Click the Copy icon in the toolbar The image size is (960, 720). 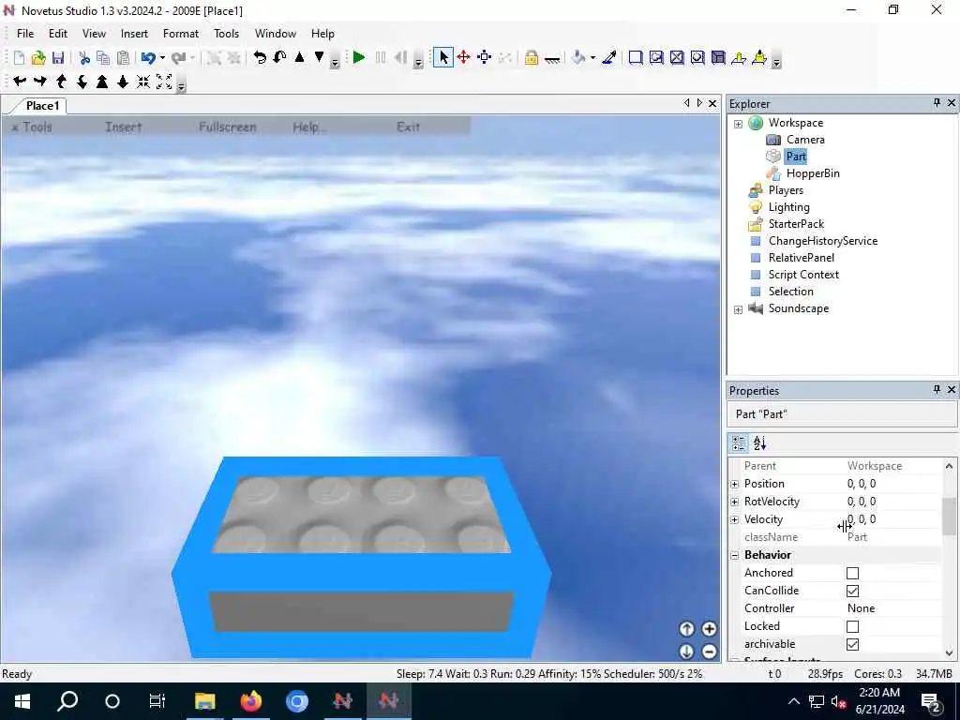click(103, 57)
